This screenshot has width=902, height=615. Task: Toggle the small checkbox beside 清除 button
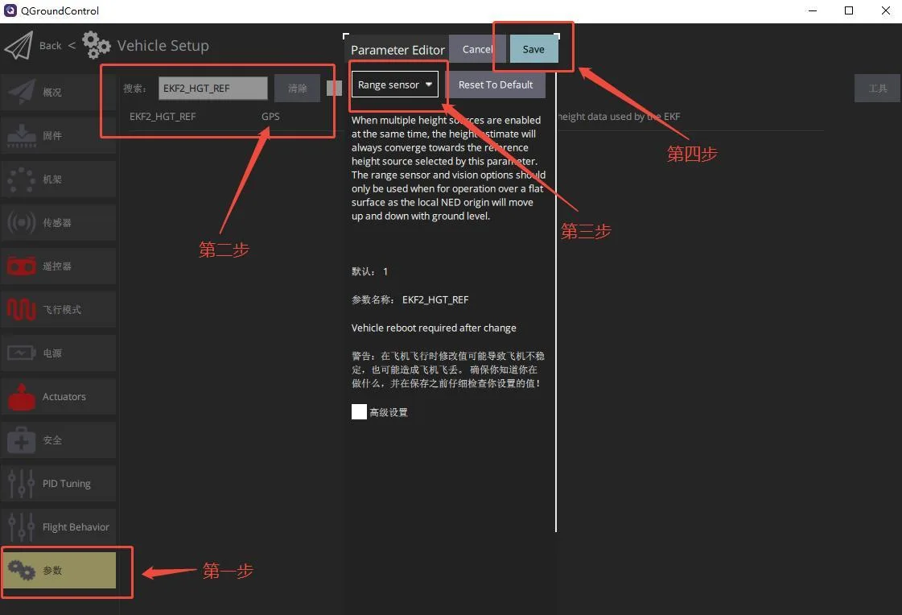[x=334, y=88]
